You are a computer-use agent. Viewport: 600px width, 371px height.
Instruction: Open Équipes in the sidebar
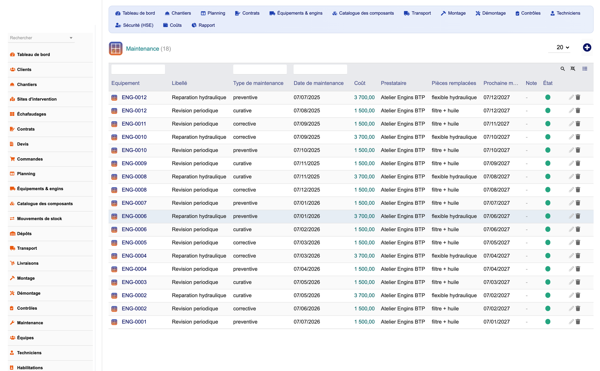(50, 338)
